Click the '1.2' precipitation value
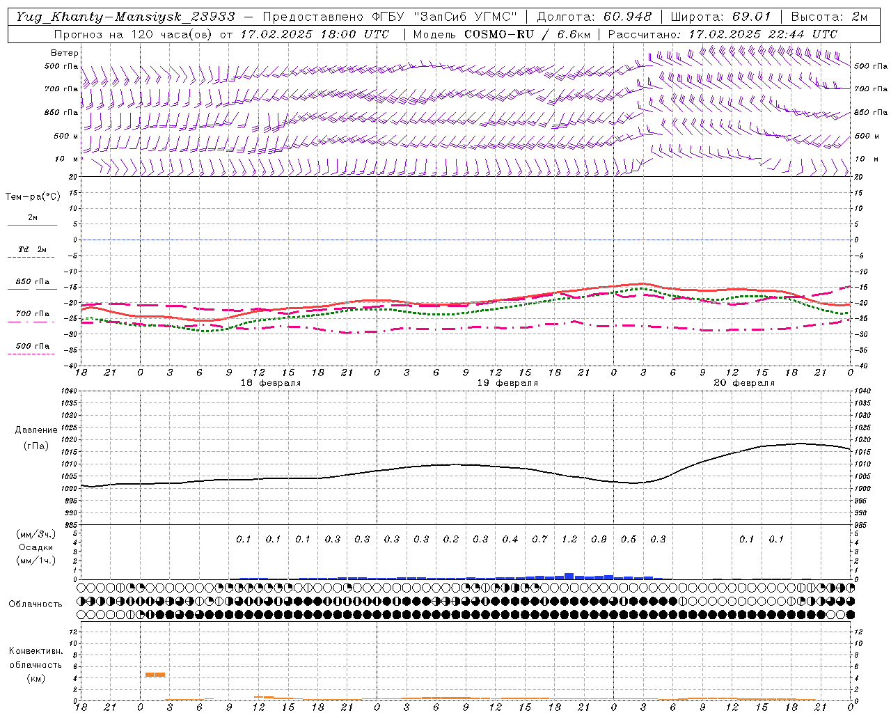This screenshot has width=891, height=713. pos(569,539)
